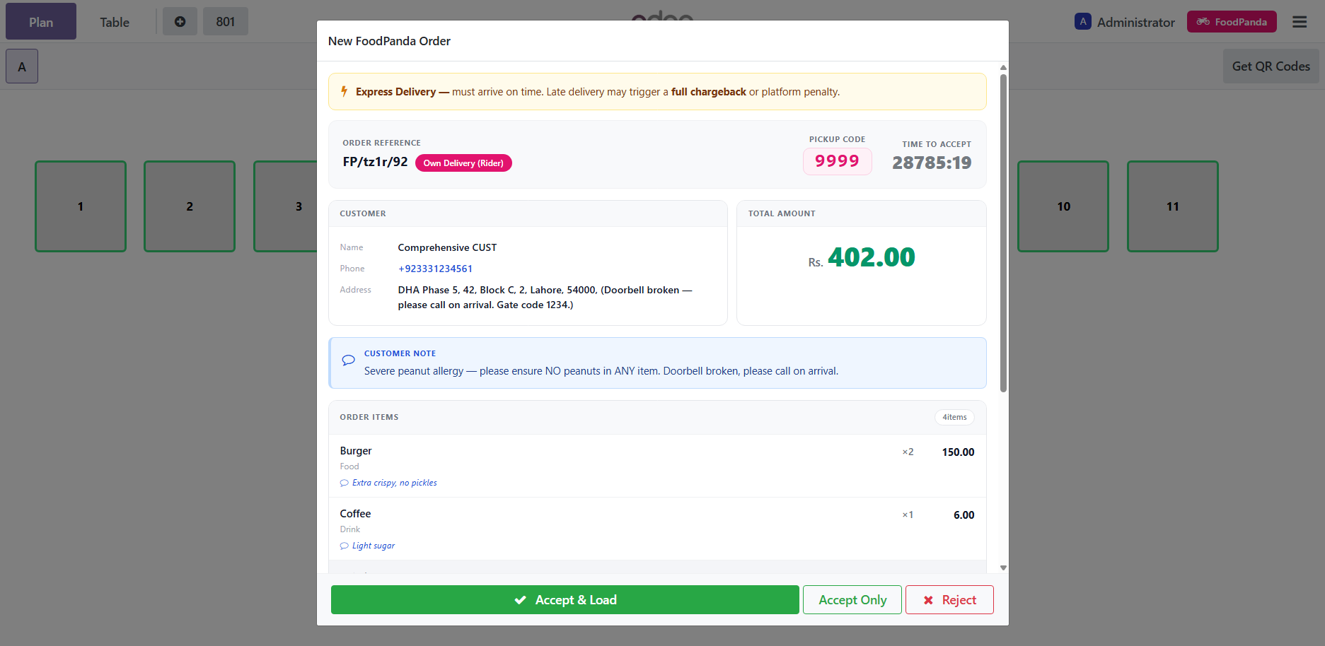Click the severe peanut allergy note text
Viewport: 1325px width, 646px height.
[x=601, y=371]
